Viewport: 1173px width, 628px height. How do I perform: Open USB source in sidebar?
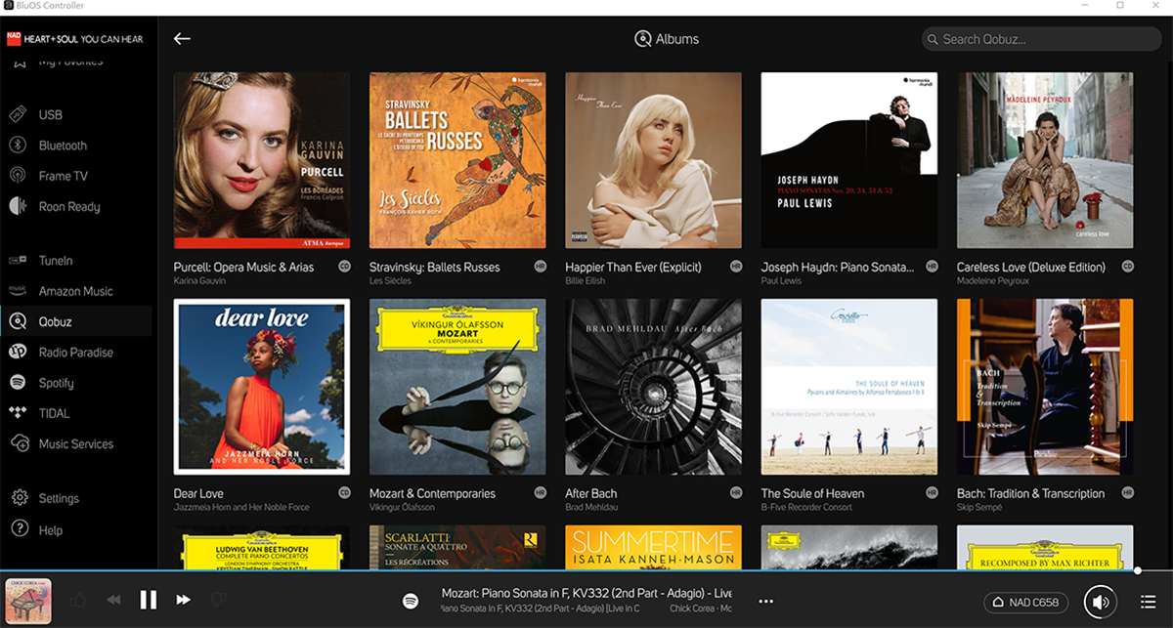(50, 114)
